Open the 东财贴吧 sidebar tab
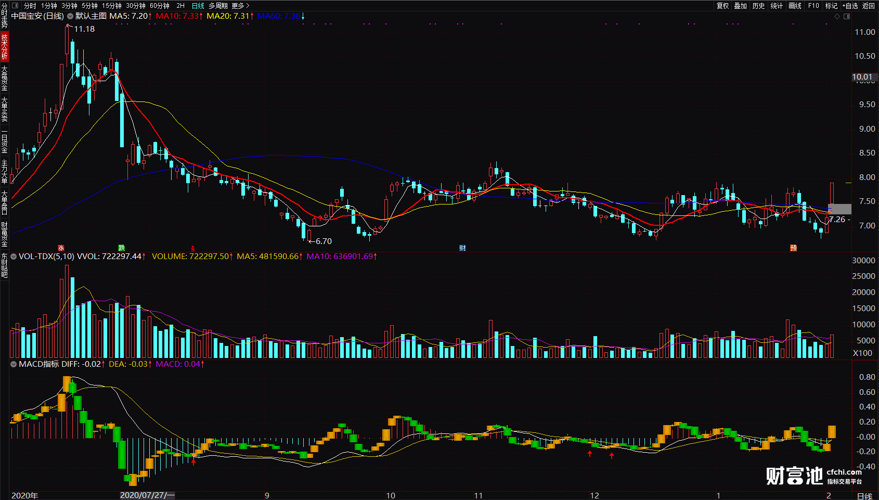879x500 pixels. (x=4, y=265)
